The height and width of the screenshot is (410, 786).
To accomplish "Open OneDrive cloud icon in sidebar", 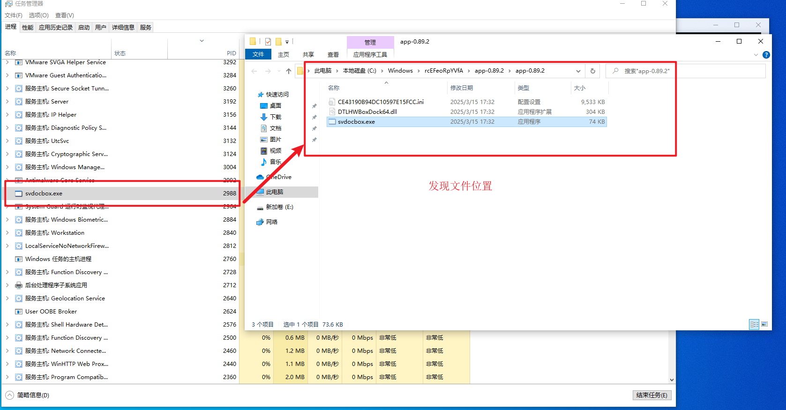I will [x=260, y=177].
